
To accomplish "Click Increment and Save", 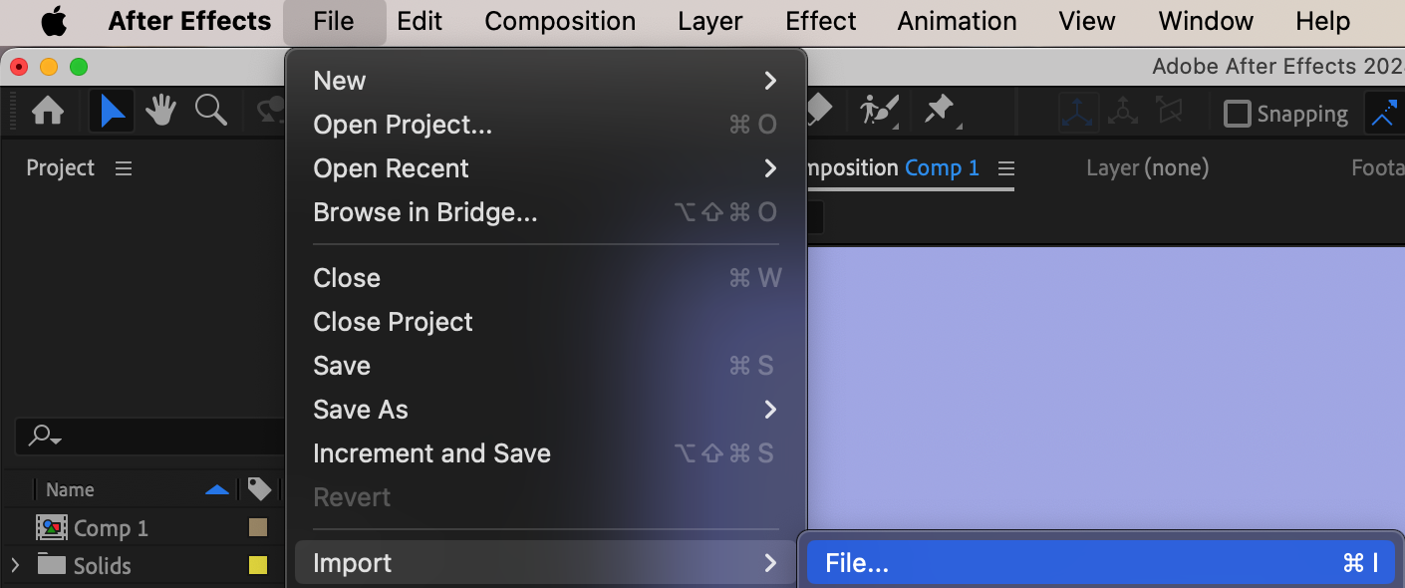I will (x=431, y=453).
